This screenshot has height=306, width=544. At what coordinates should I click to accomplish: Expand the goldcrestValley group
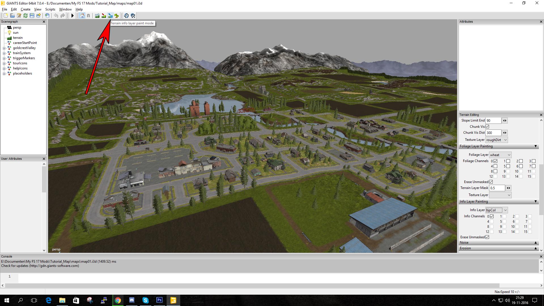point(4,48)
